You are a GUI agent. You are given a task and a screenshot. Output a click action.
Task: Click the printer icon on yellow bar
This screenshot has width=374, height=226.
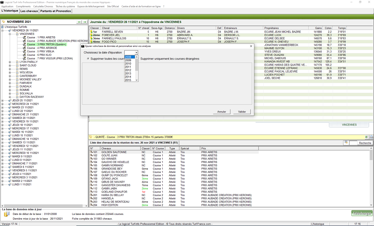371,137
